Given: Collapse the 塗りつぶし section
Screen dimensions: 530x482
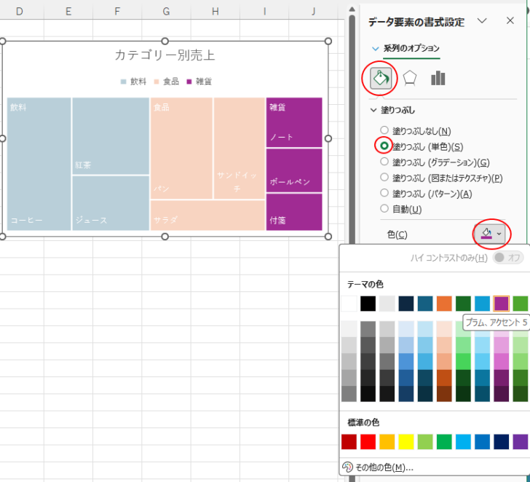Looking at the screenshot, I should (373, 110).
